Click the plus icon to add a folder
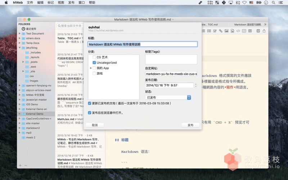This screenshot has width=288, height=180. click(20, 165)
